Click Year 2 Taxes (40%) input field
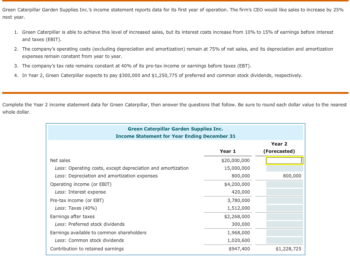The width and height of the screenshot is (350, 261). tap(285, 208)
